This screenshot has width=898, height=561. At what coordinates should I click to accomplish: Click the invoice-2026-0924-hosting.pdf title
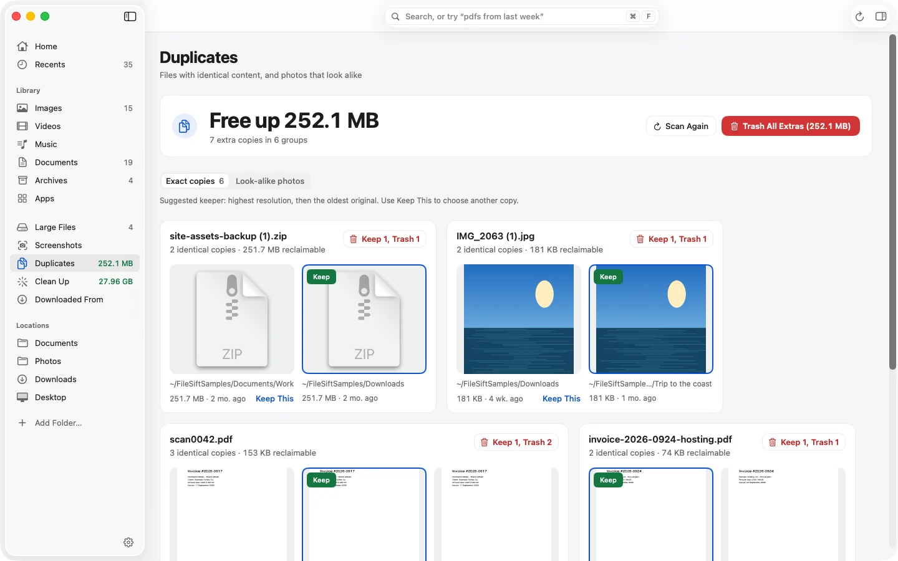click(x=660, y=439)
